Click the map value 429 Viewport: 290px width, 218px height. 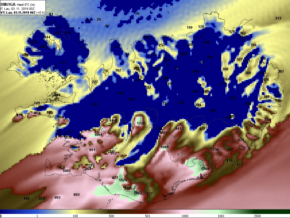click(x=41, y=199)
